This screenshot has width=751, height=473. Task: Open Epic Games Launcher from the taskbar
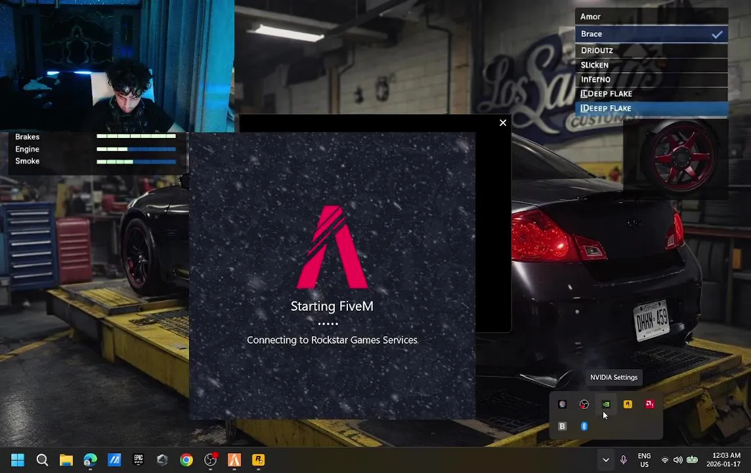[x=139, y=460]
